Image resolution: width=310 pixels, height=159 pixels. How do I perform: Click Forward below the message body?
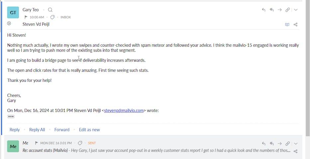pos(62,130)
